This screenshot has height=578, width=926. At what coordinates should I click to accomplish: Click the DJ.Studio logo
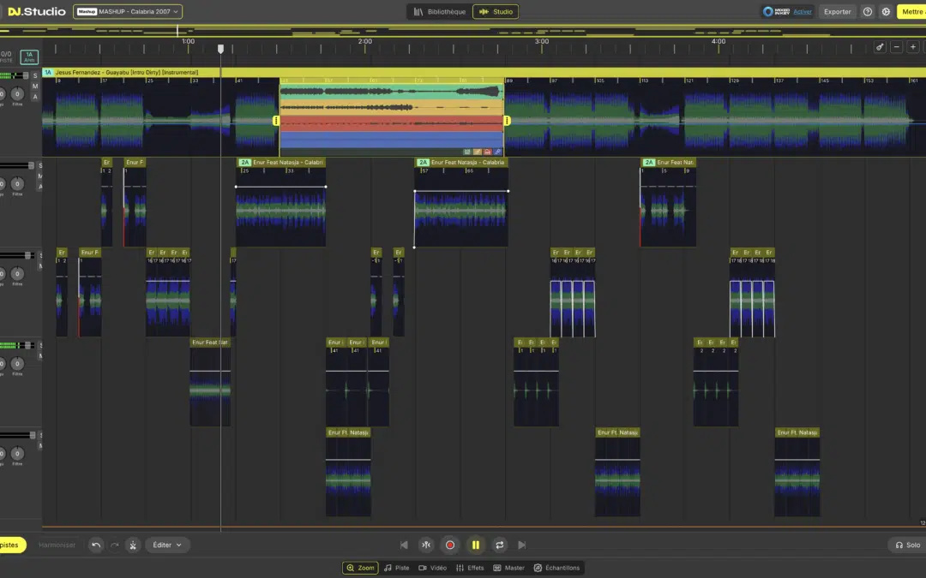pos(37,11)
